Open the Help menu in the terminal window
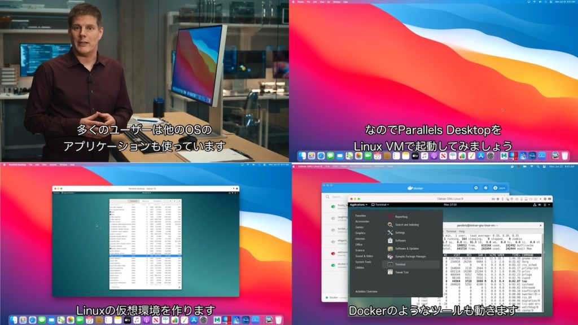Viewport: 578px width, 325px height. click(462, 231)
